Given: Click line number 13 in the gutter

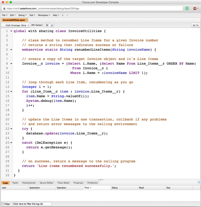Looking at the screenshot, I should pos(7,87).
